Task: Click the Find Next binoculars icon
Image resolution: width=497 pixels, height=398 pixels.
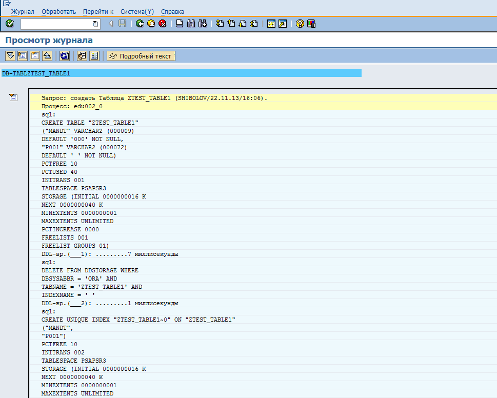Action: (202, 24)
